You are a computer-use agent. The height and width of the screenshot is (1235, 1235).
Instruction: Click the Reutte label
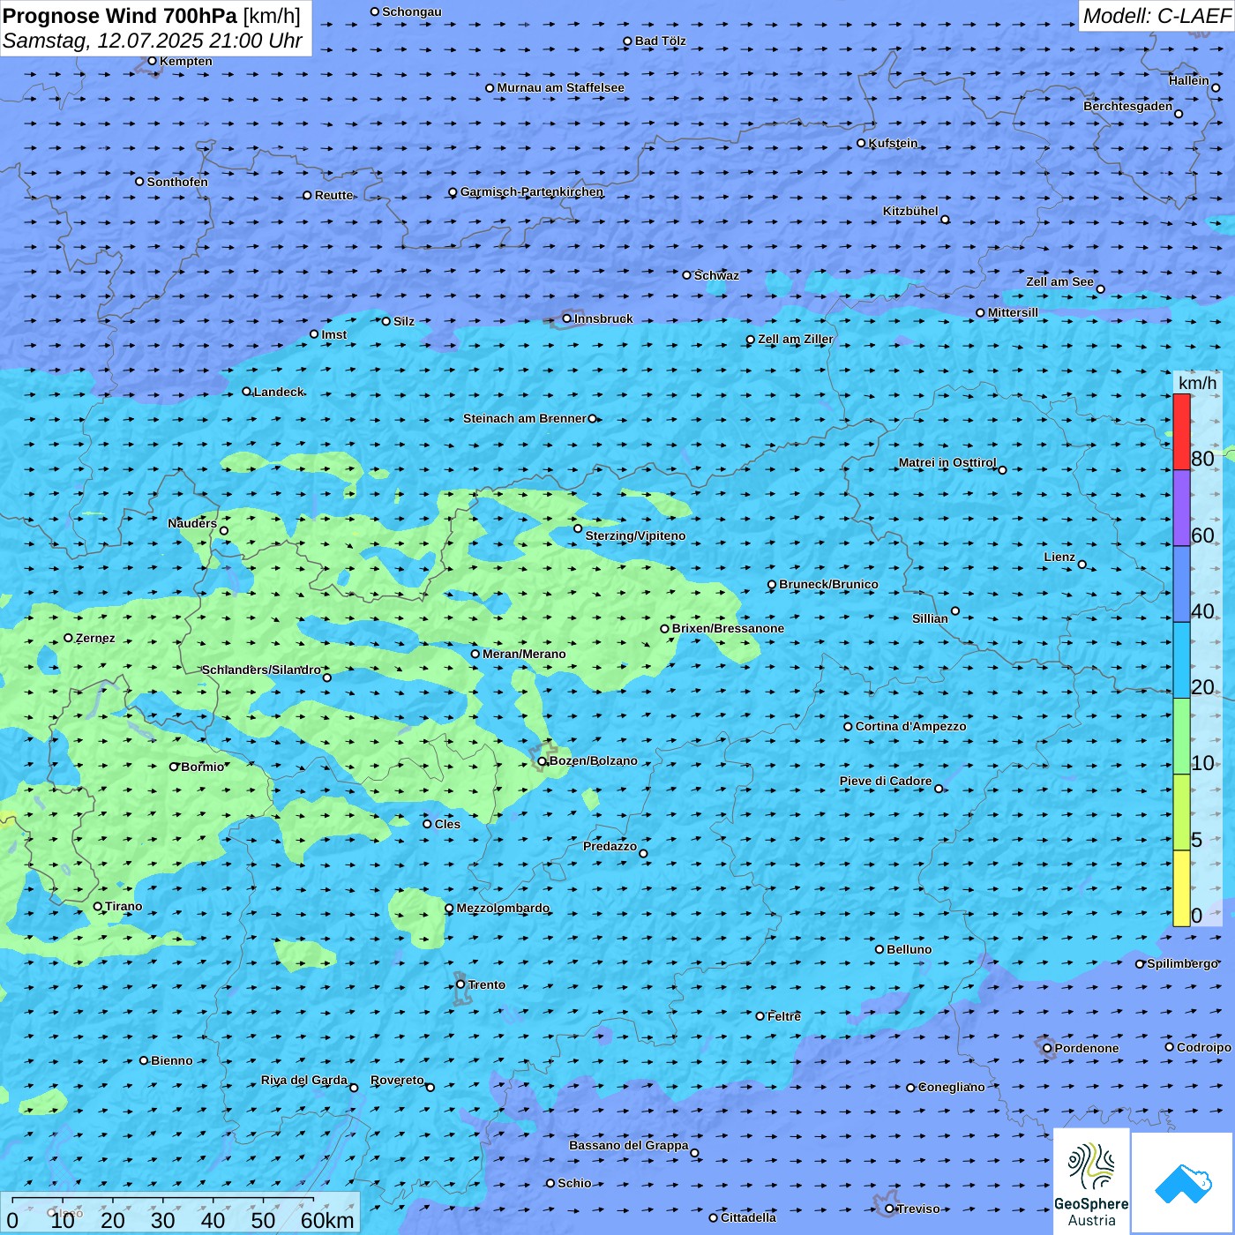333,195
